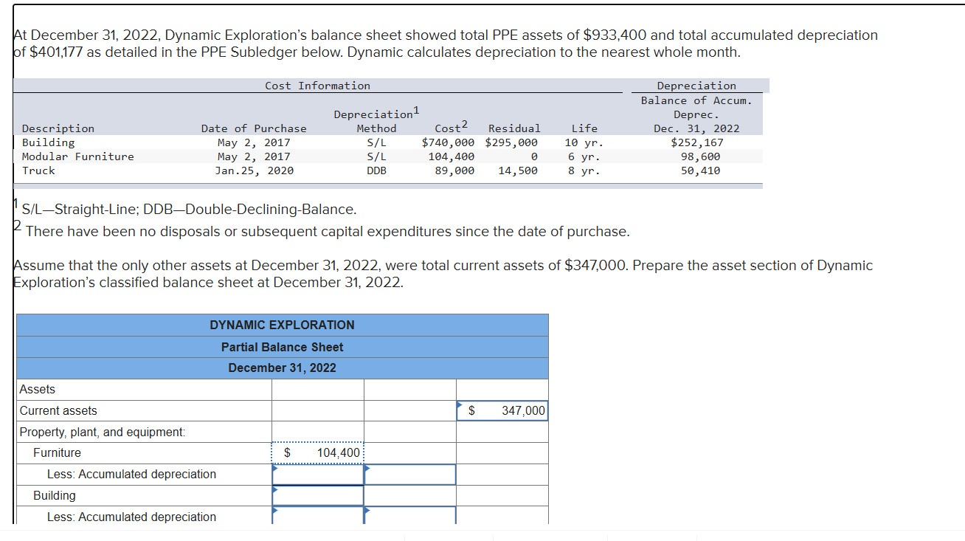Click the 'Residual' column header
The image size is (965, 541).
coord(514,128)
